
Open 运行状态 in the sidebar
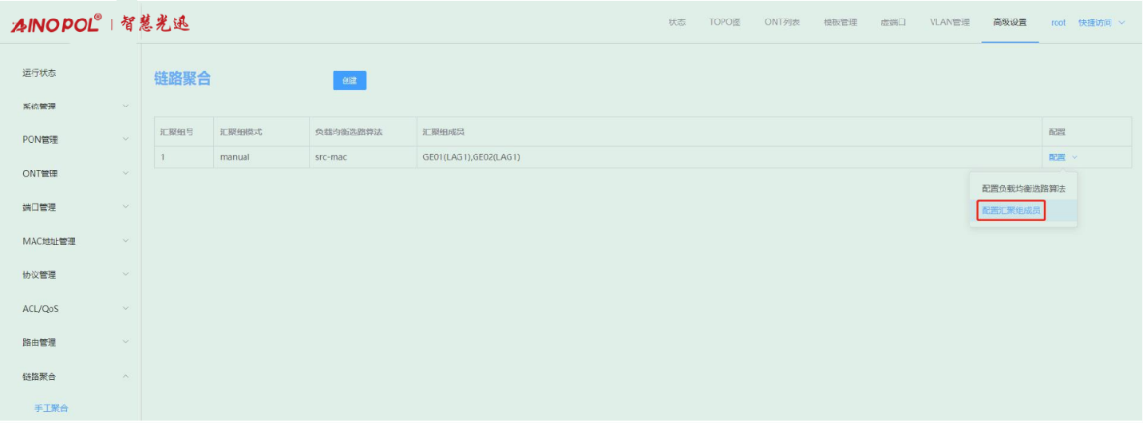click(39, 73)
